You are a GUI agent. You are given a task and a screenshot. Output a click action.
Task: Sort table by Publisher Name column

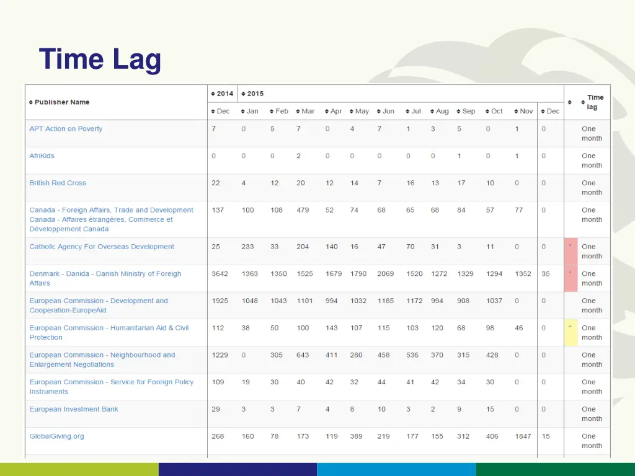(59, 102)
